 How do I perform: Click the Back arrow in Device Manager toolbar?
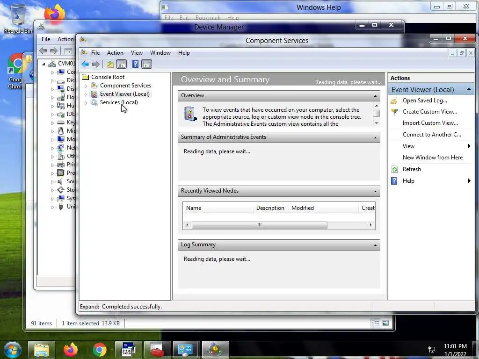43,50
